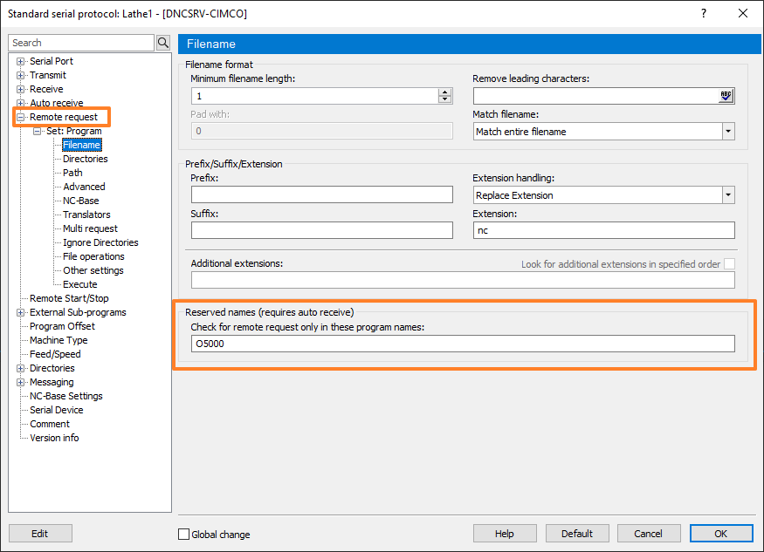Expand the Serial Port tree node
The image size is (764, 552).
pyautogui.click(x=20, y=61)
